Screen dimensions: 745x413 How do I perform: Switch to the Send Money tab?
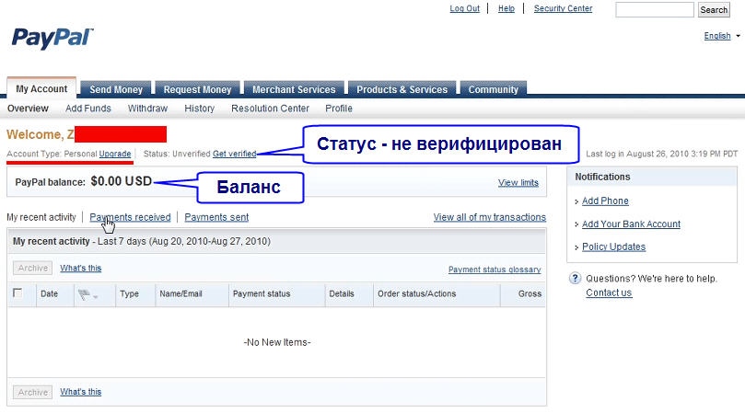(x=116, y=89)
